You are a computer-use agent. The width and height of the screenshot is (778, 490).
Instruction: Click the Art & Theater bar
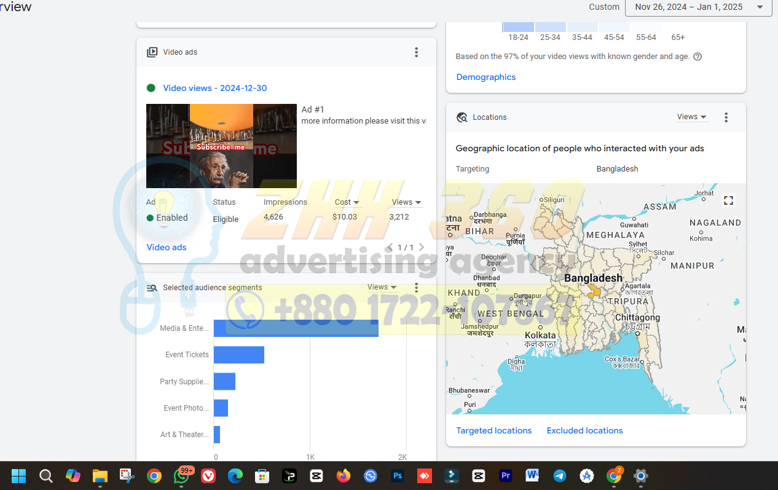click(217, 435)
